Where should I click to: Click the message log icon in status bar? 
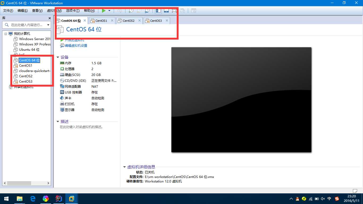tap(355, 191)
